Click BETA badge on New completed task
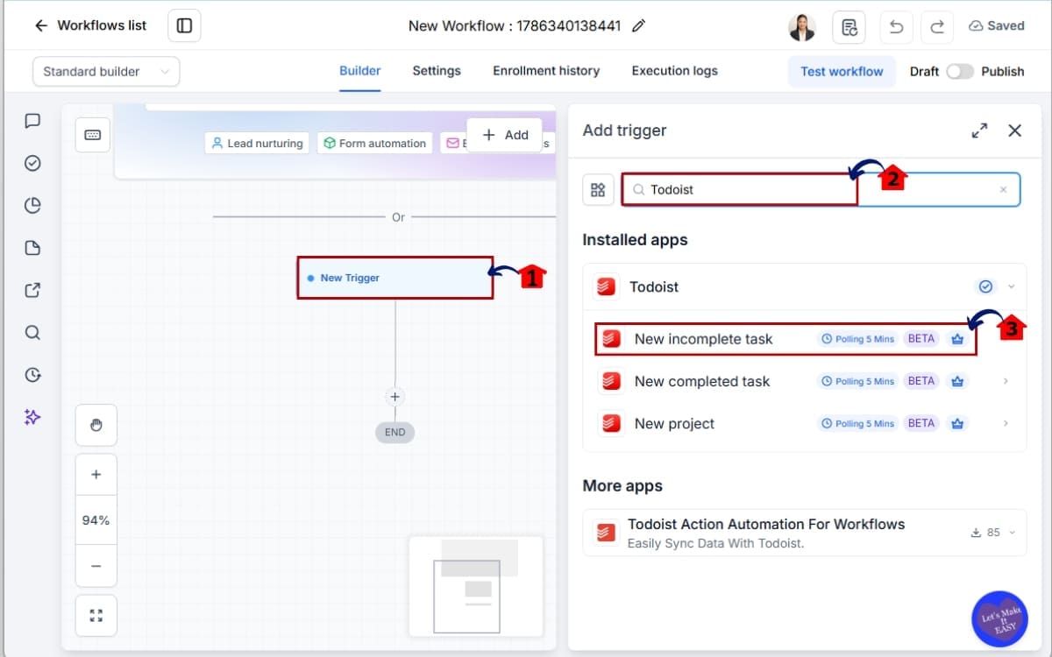The image size is (1052, 657). pos(921,381)
